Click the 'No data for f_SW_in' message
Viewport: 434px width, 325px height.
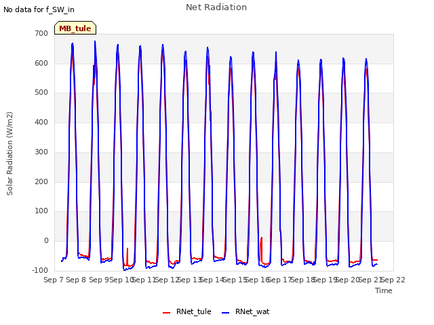pos(39,9)
